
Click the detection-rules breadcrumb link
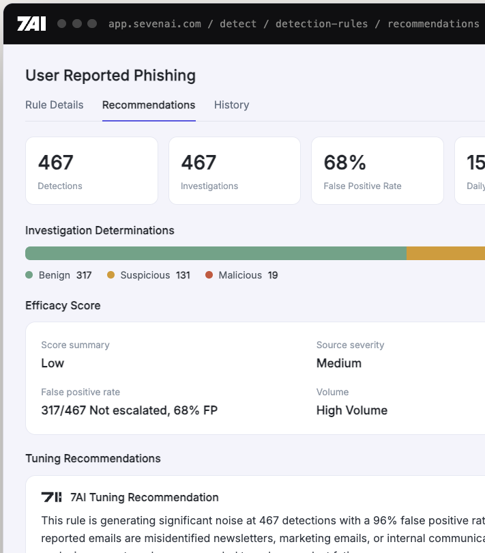pyautogui.click(x=321, y=24)
